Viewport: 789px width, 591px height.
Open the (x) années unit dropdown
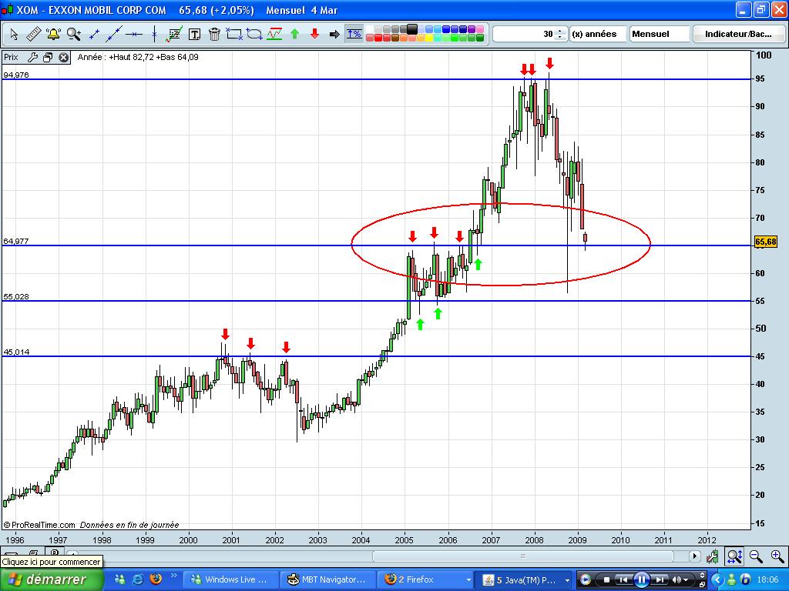[x=598, y=34]
